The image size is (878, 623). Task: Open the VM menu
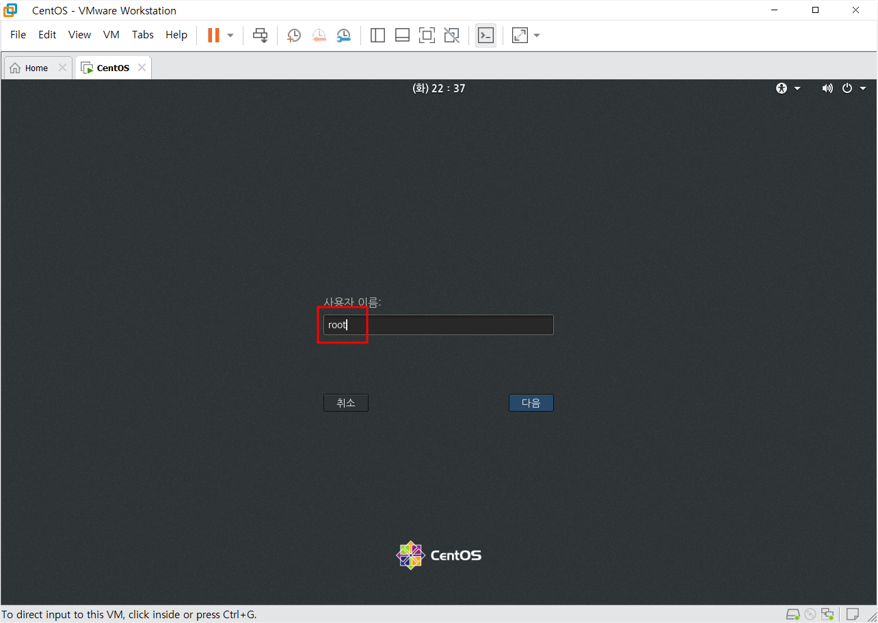coord(111,35)
